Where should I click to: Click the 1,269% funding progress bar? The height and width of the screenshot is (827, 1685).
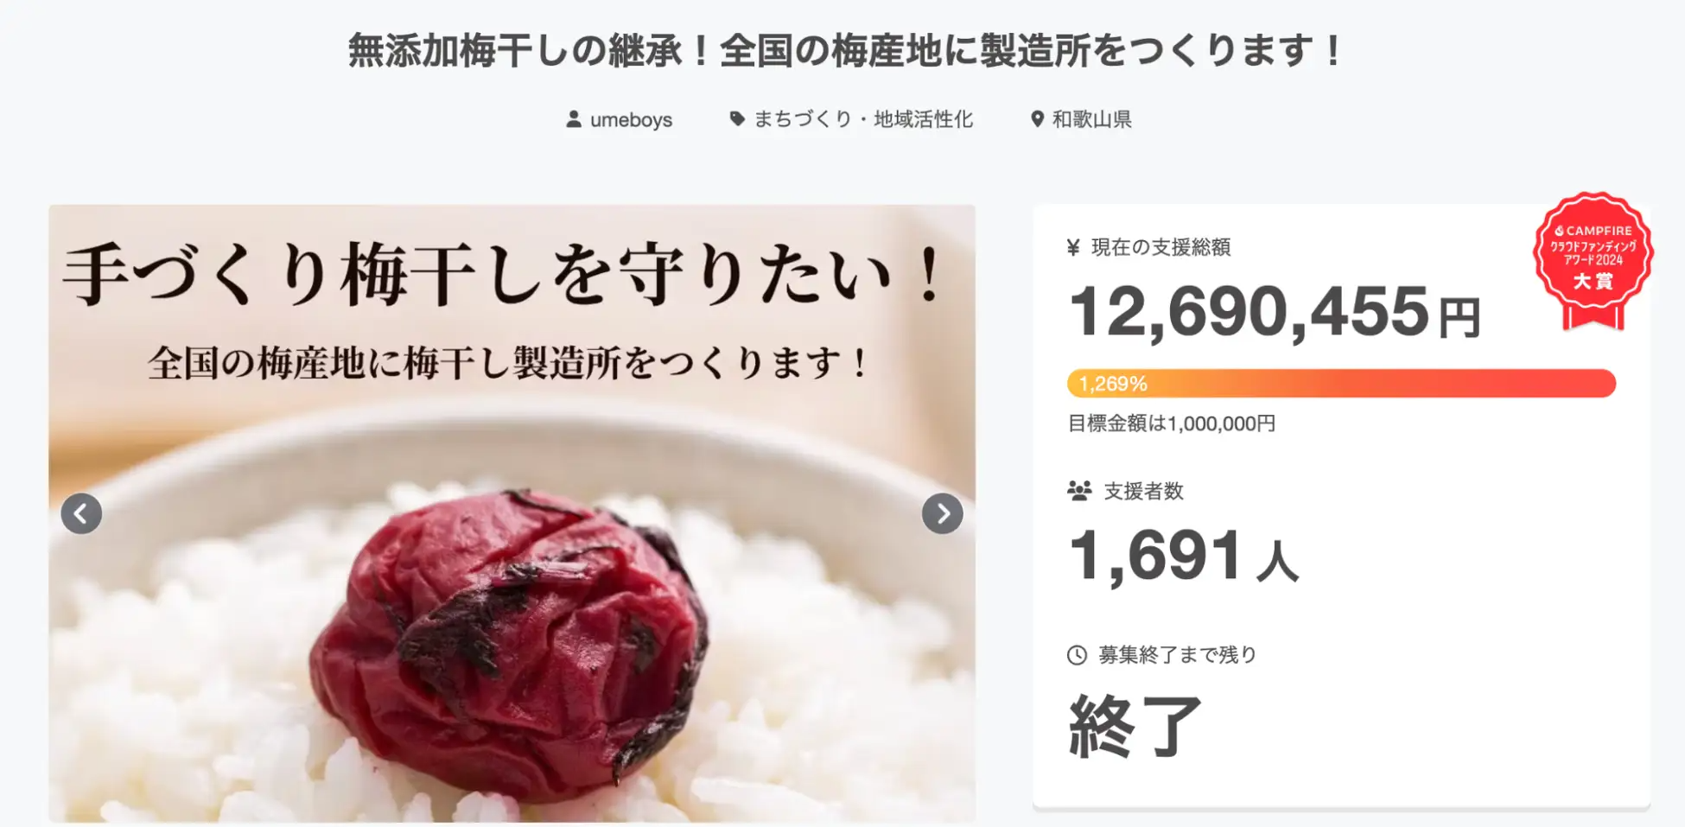(1341, 384)
